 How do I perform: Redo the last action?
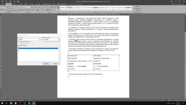[10, 1]
